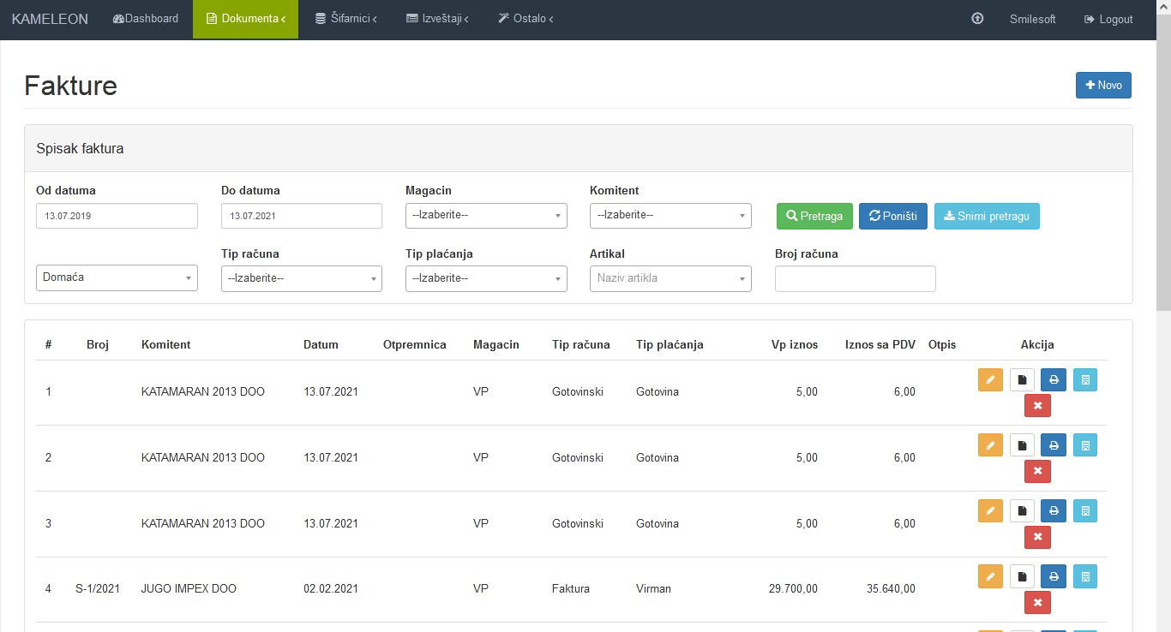Edit invoice row 1 with pencil icon

(x=990, y=379)
